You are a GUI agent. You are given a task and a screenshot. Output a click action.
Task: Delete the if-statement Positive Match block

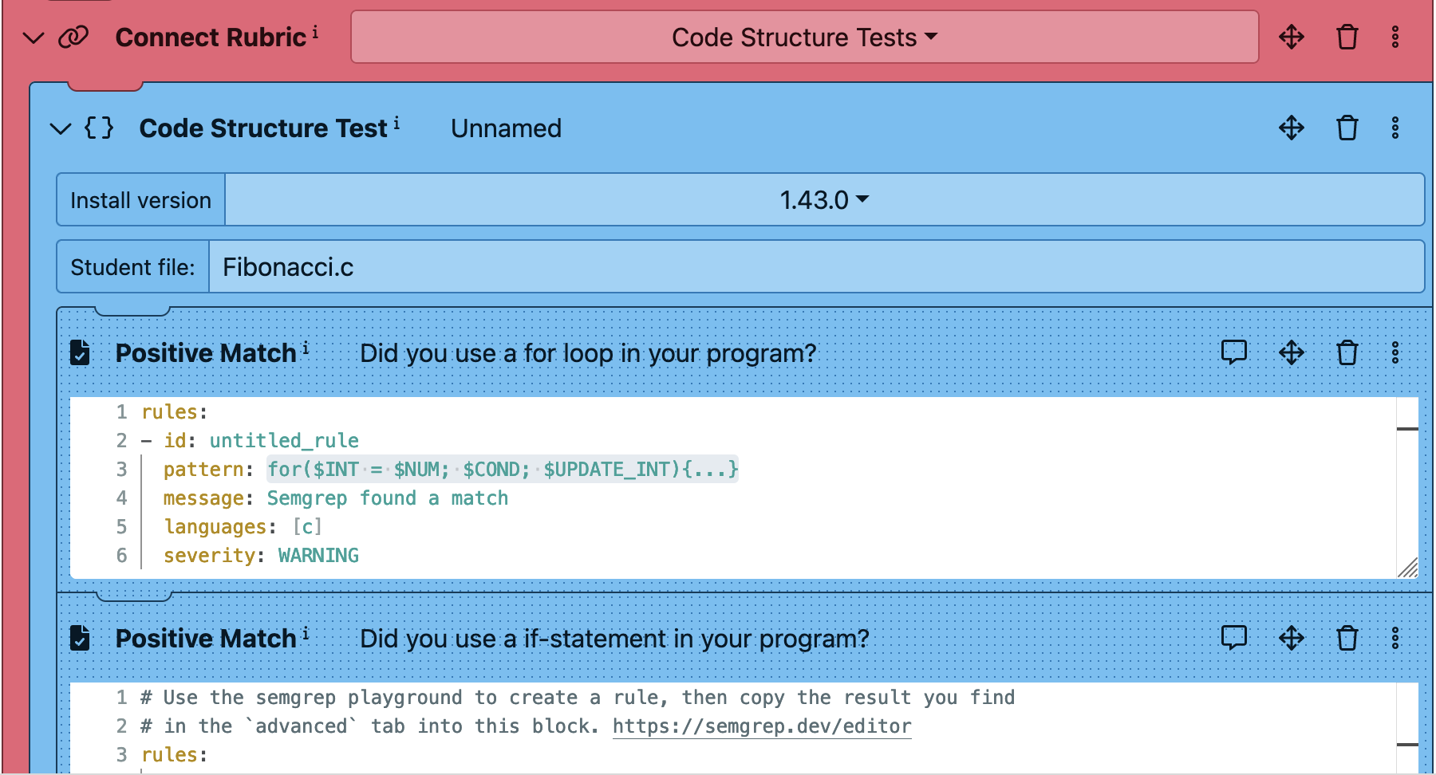pos(1347,638)
